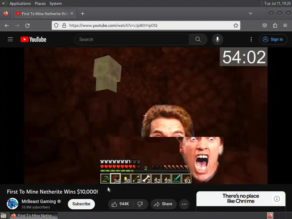Viewport: 292px width, 219px height.
Task: Open MrBeast Gaming channel avatar
Action: pyautogui.click(x=13, y=204)
